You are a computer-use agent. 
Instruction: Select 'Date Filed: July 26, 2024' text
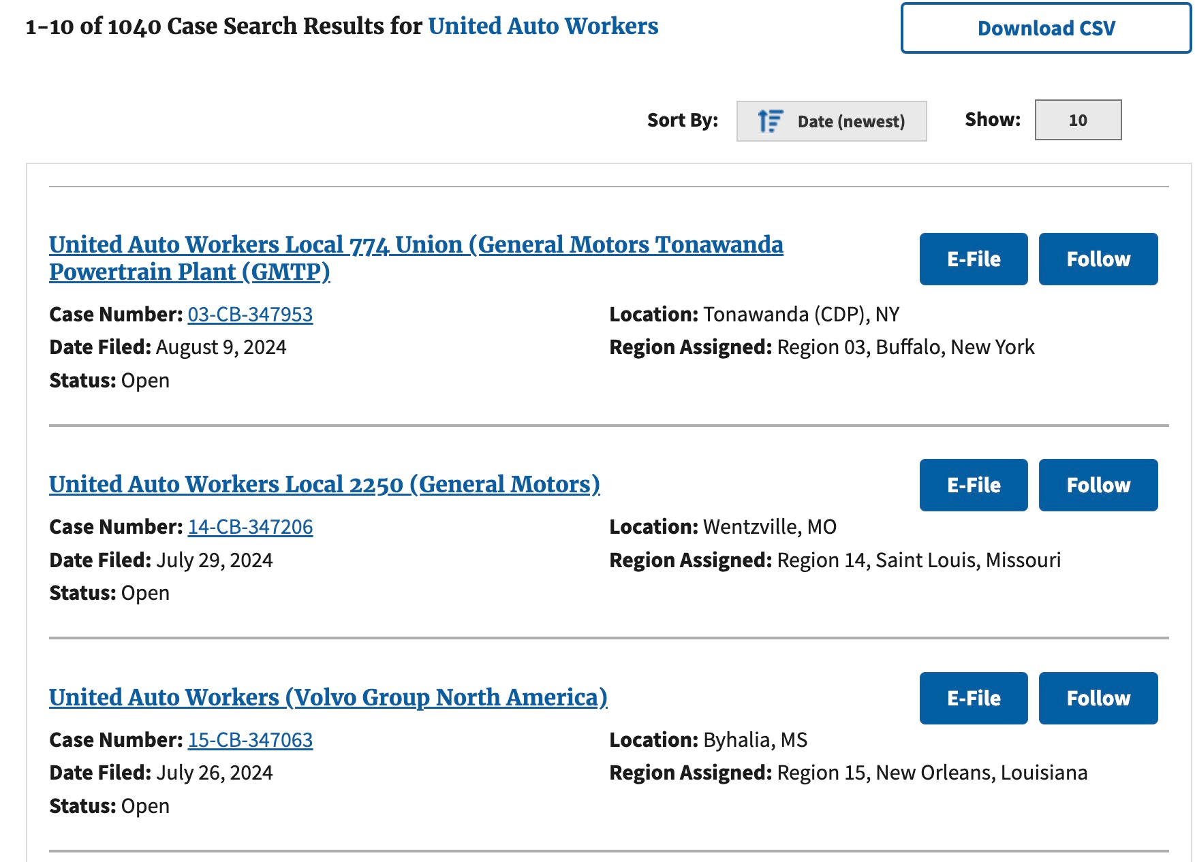pyautogui.click(x=161, y=773)
